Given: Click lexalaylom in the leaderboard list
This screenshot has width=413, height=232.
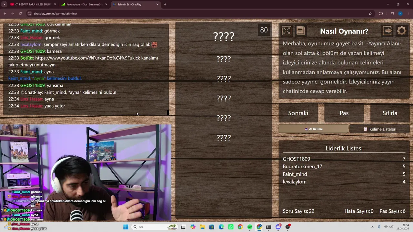Looking at the screenshot, I should [295, 182].
